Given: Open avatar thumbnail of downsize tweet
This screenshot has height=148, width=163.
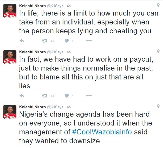Looking at the screenshot, I should pyautogui.click(x=10, y=112).
